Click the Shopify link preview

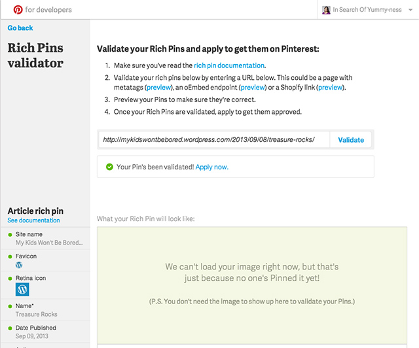point(330,87)
